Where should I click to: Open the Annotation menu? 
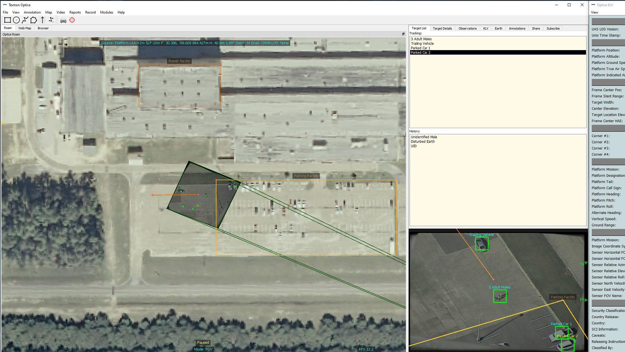pos(32,13)
